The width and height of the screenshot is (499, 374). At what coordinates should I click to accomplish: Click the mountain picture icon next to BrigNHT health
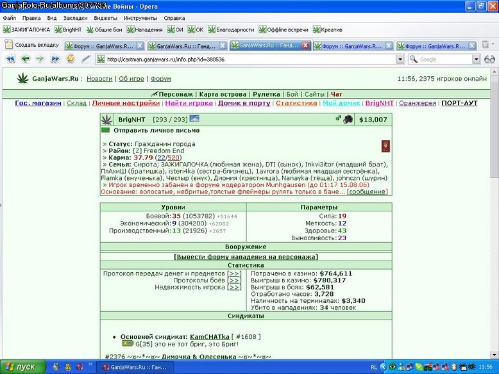click(194, 118)
